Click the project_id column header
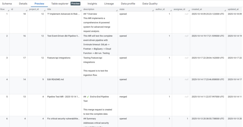This screenshot has height=127, width=243. pos(34,9)
